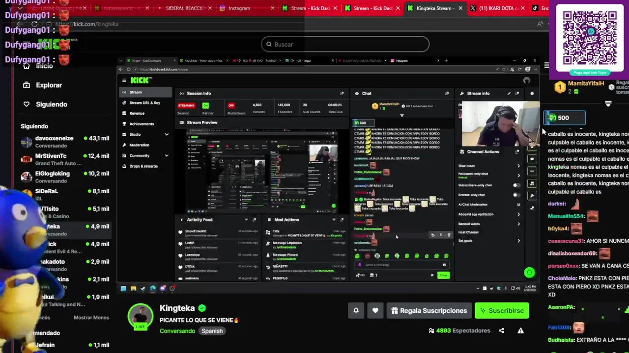Open AI Chat Moderation external link

[518, 204]
